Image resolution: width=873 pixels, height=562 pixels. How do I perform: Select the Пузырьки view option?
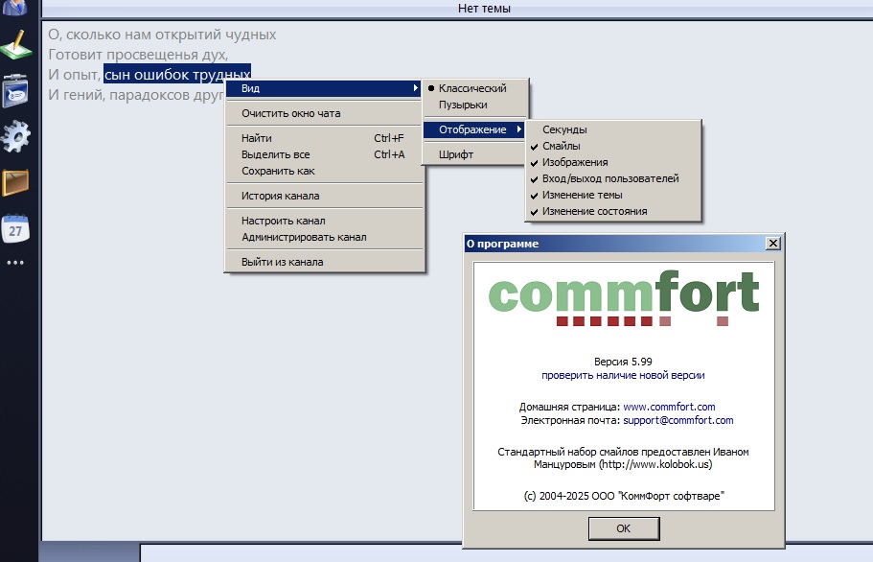tap(463, 105)
